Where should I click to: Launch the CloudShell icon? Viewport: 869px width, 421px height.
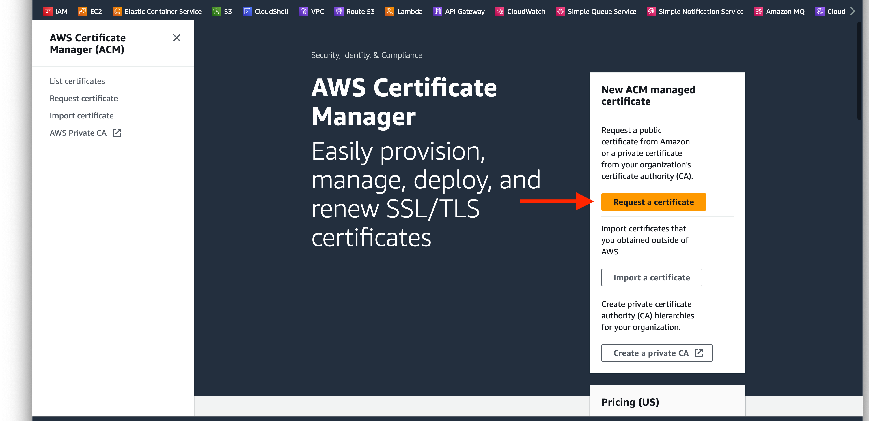point(247,12)
